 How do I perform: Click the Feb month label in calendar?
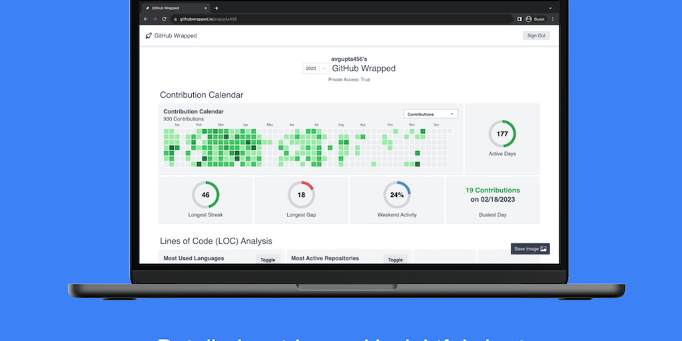click(x=198, y=125)
